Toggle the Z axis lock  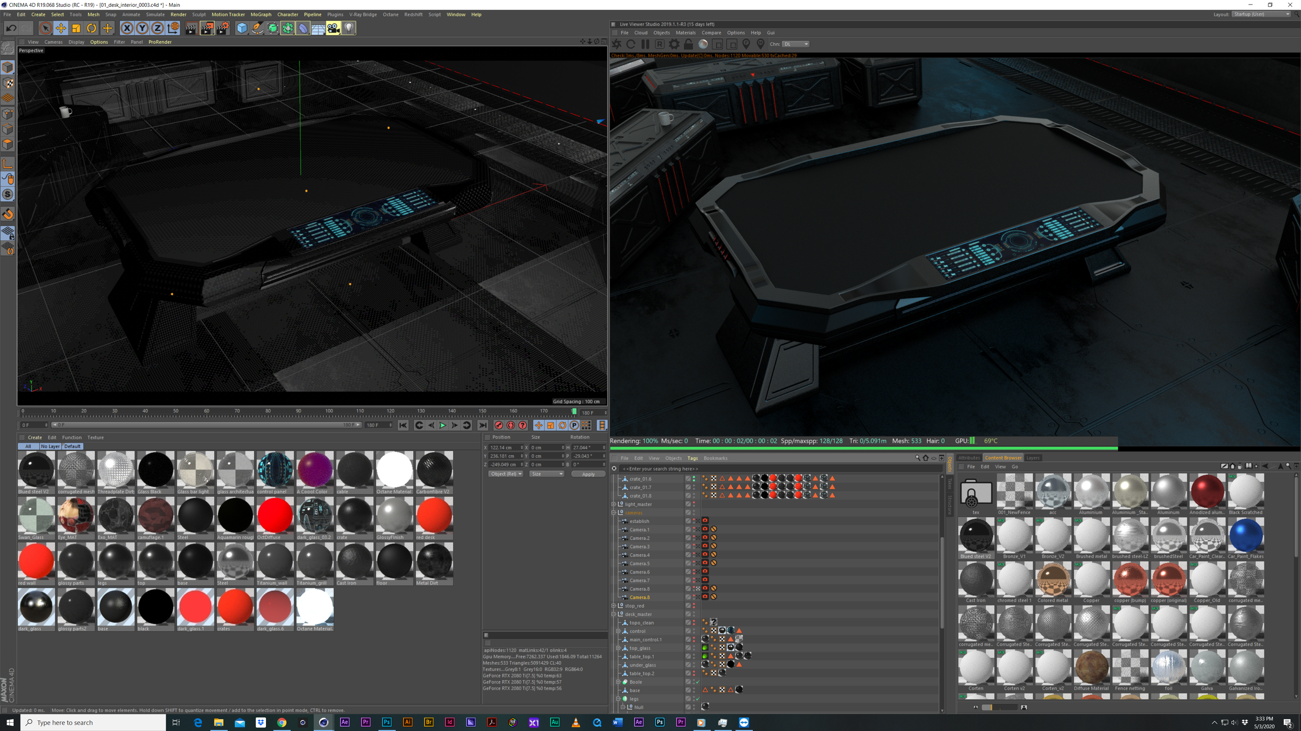pos(157,28)
